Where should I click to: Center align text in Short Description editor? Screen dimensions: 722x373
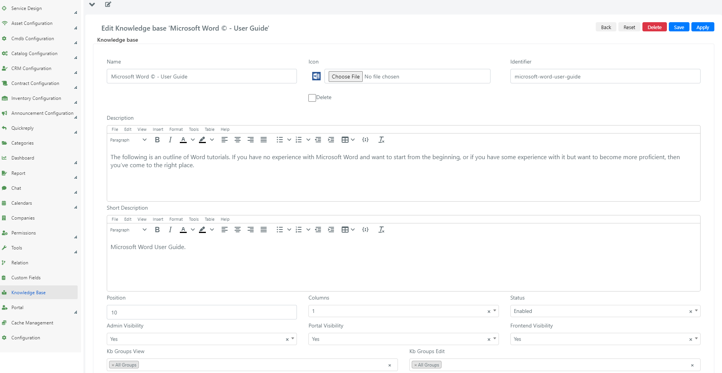click(238, 230)
